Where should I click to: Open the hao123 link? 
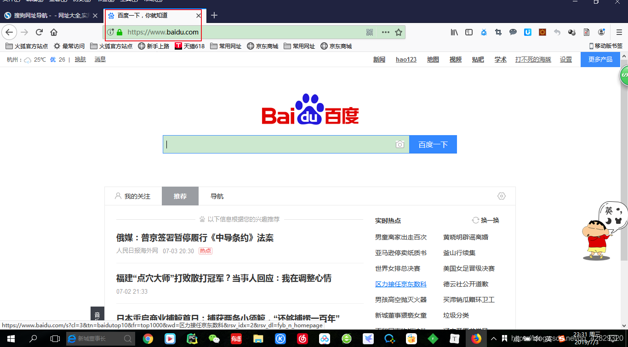coord(406,59)
